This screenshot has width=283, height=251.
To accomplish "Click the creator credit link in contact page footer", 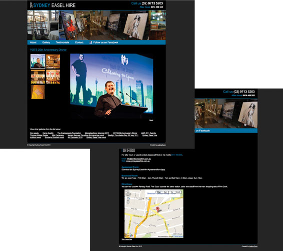I will [x=253, y=246].
